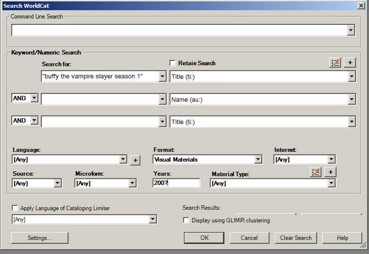The image size is (369, 254).
Task: Open second search term dropdown arrow
Action: (x=162, y=99)
